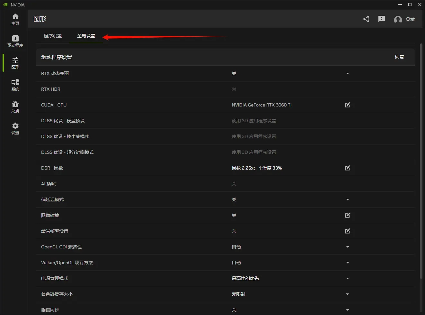425x315 pixels.
Task: Switch to the 程序设置 tab
Action: (x=53, y=36)
